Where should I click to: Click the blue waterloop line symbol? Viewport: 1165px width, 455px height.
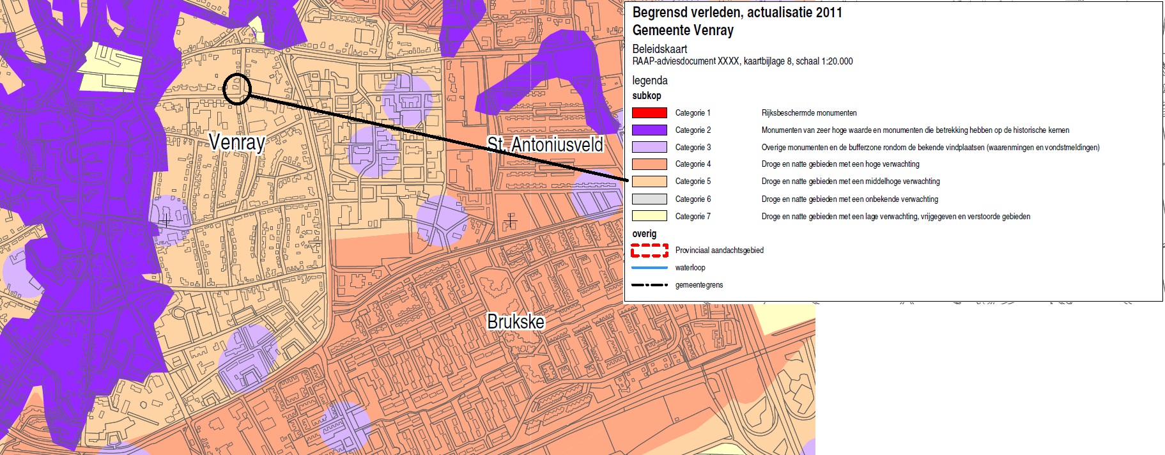649,268
